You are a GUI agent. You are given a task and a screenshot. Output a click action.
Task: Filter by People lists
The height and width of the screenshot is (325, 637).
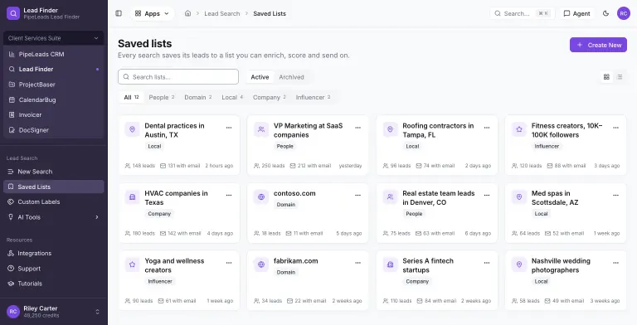[161, 97]
